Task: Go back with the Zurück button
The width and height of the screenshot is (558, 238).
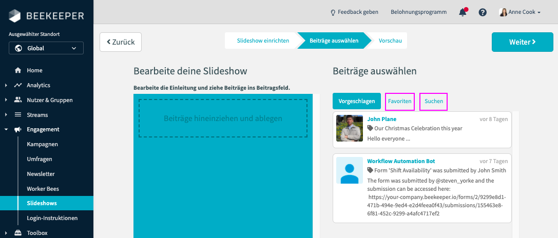Action: tap(121, 42)
